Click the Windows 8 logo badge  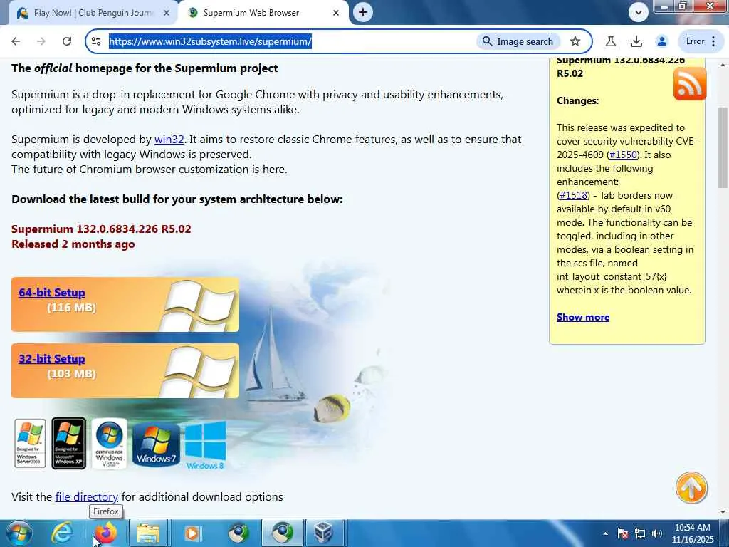click(x=205, y=445)
